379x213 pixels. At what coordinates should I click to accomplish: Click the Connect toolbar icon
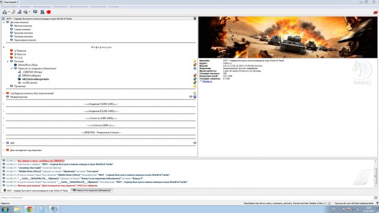tap(5, 12)
